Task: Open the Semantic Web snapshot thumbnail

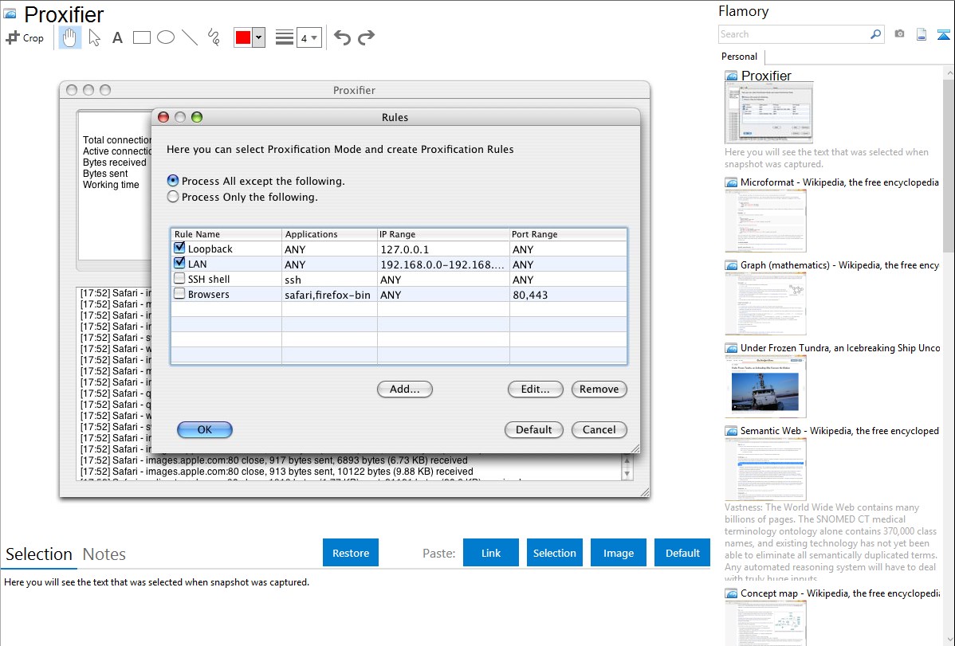Action: click(765, 469)
